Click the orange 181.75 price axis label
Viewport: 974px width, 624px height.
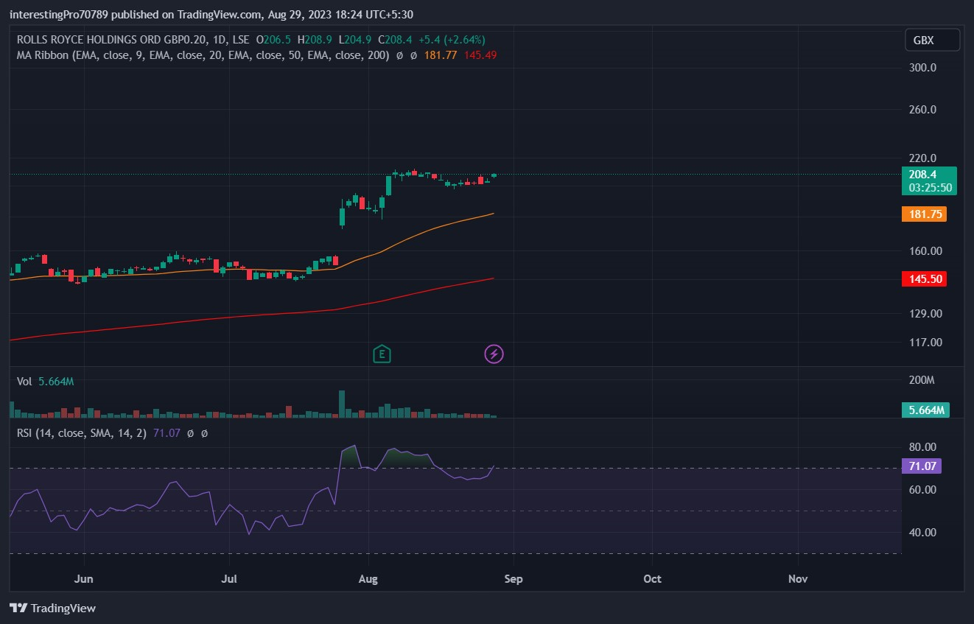[924, 214]
